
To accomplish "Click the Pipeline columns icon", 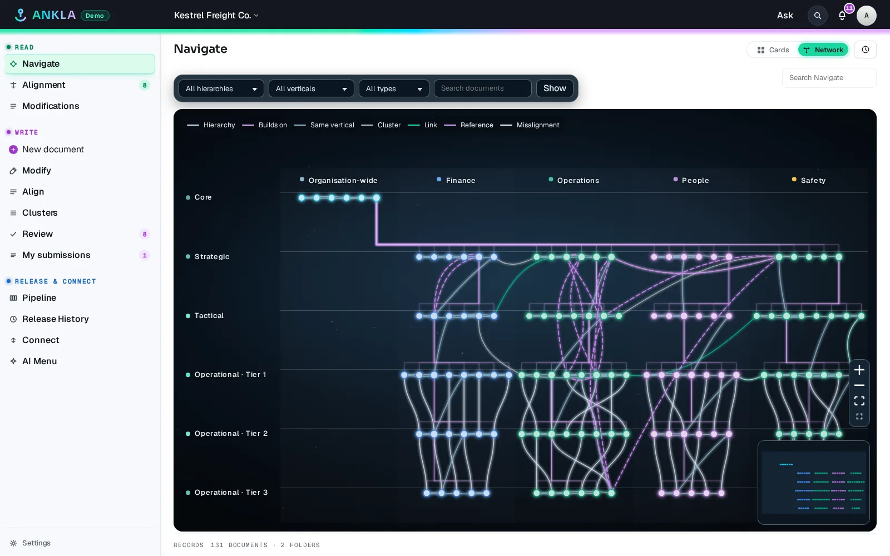I will coord(13,298).
